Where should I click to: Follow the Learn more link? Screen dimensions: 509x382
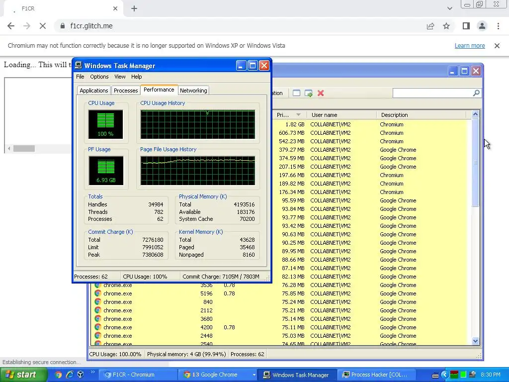(470, 46)
